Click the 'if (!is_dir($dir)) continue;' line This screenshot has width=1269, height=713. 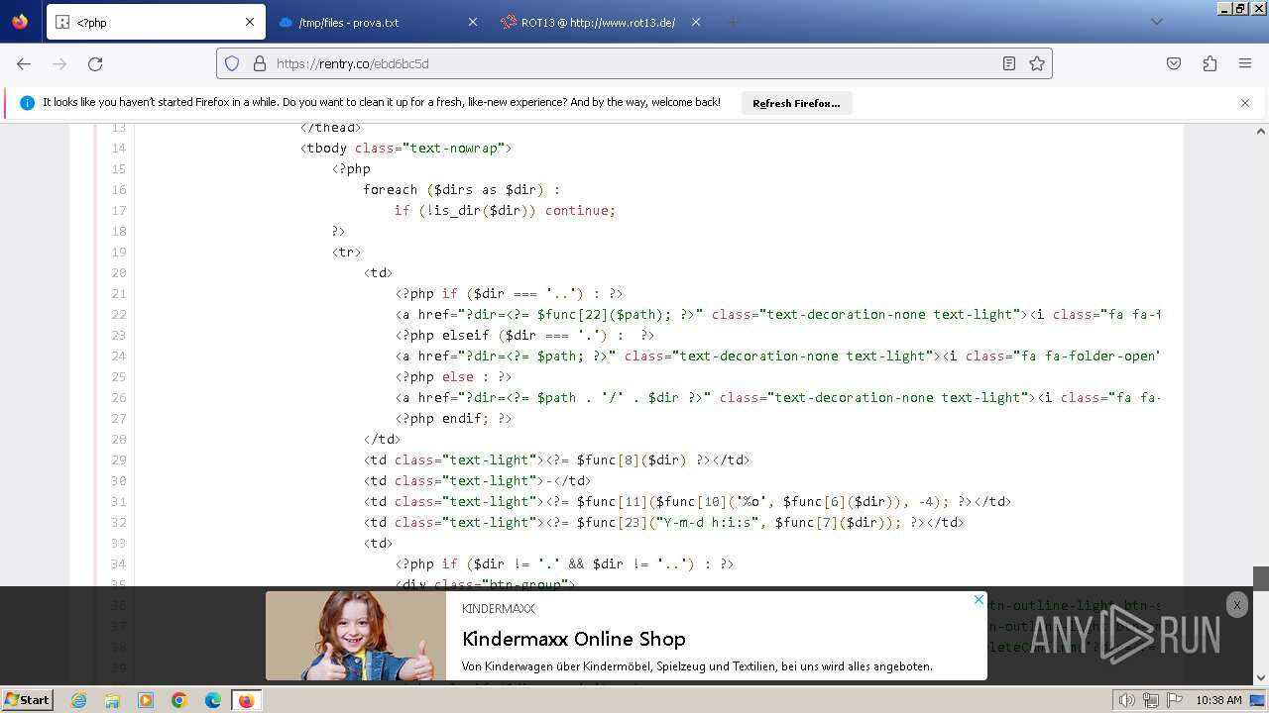(x=505, y=210)
